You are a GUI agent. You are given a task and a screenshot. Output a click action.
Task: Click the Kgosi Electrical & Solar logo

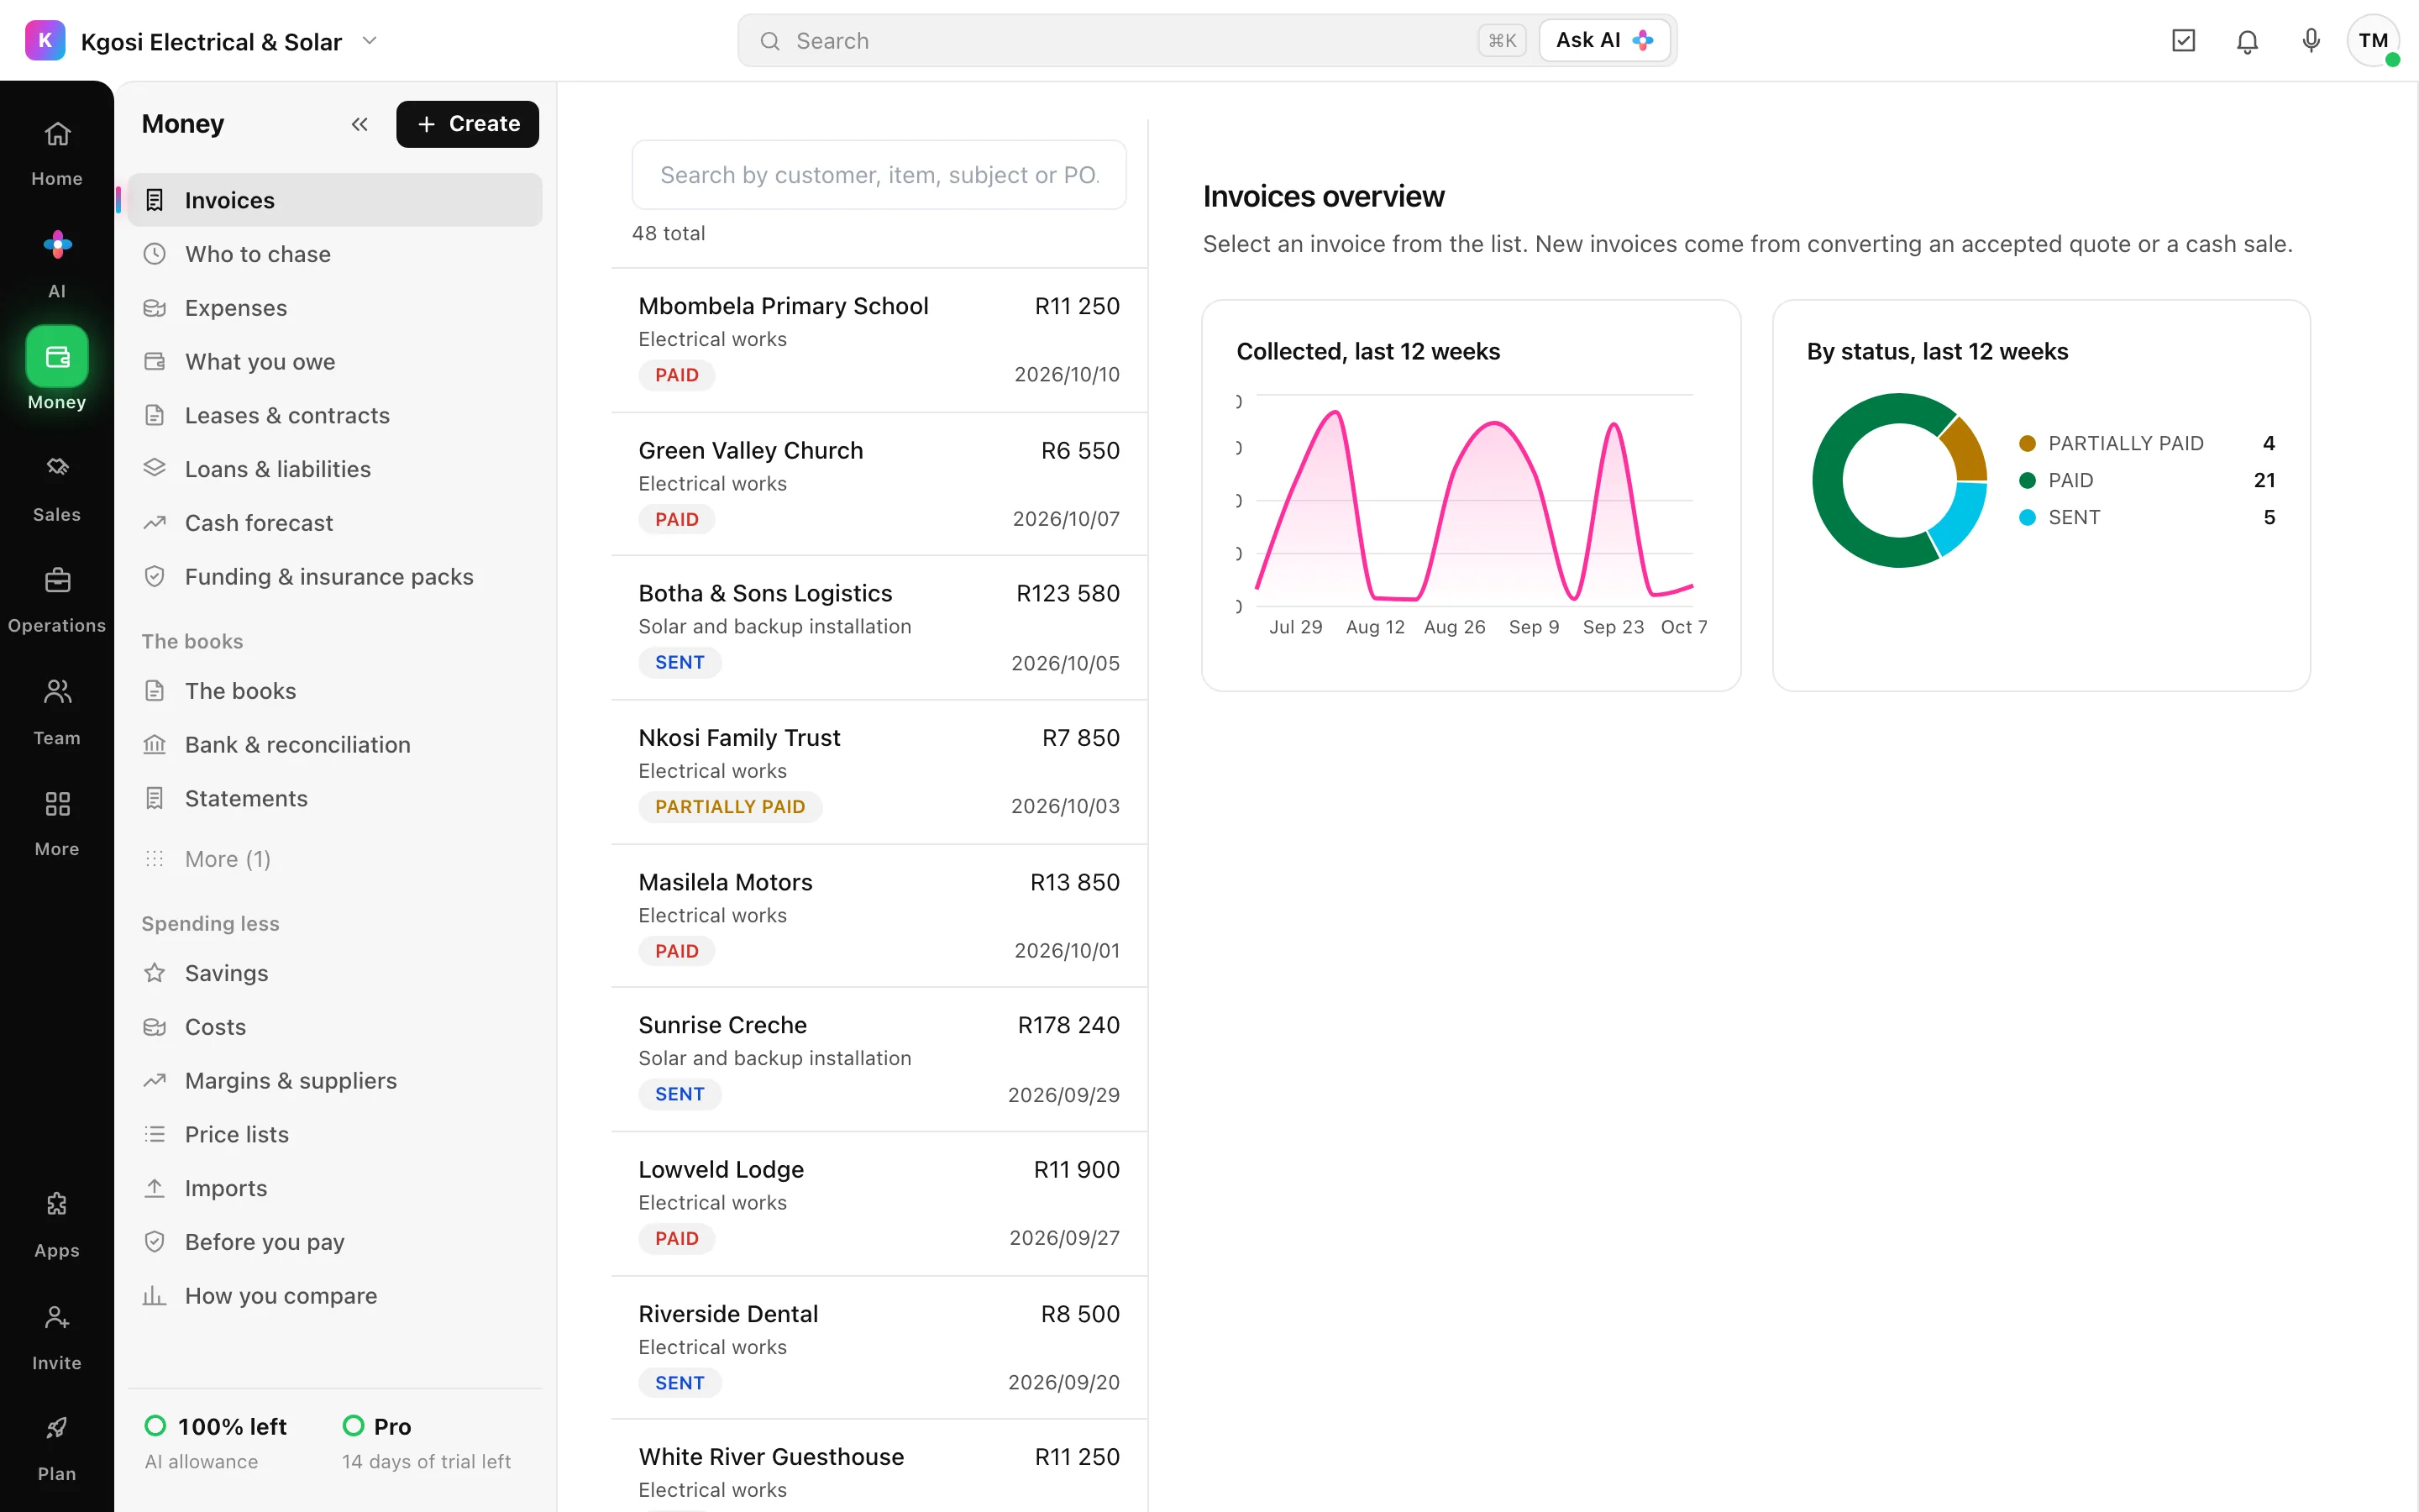[45, 41]
